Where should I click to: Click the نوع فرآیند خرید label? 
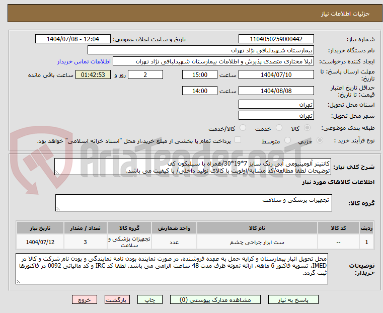(x=354, y=140)
